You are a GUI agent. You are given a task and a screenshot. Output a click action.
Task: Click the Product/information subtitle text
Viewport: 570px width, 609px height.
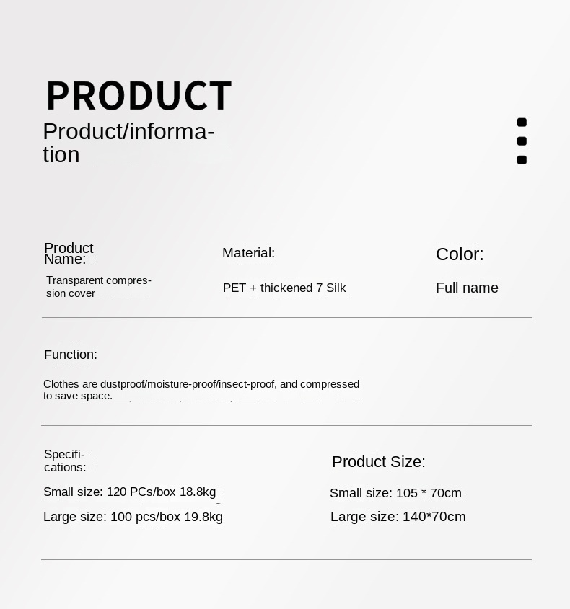tap(128, 143)
